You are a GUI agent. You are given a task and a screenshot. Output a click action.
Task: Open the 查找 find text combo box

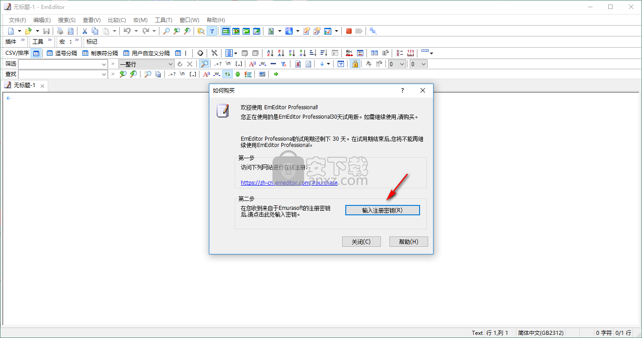click(x=63, y=74)
